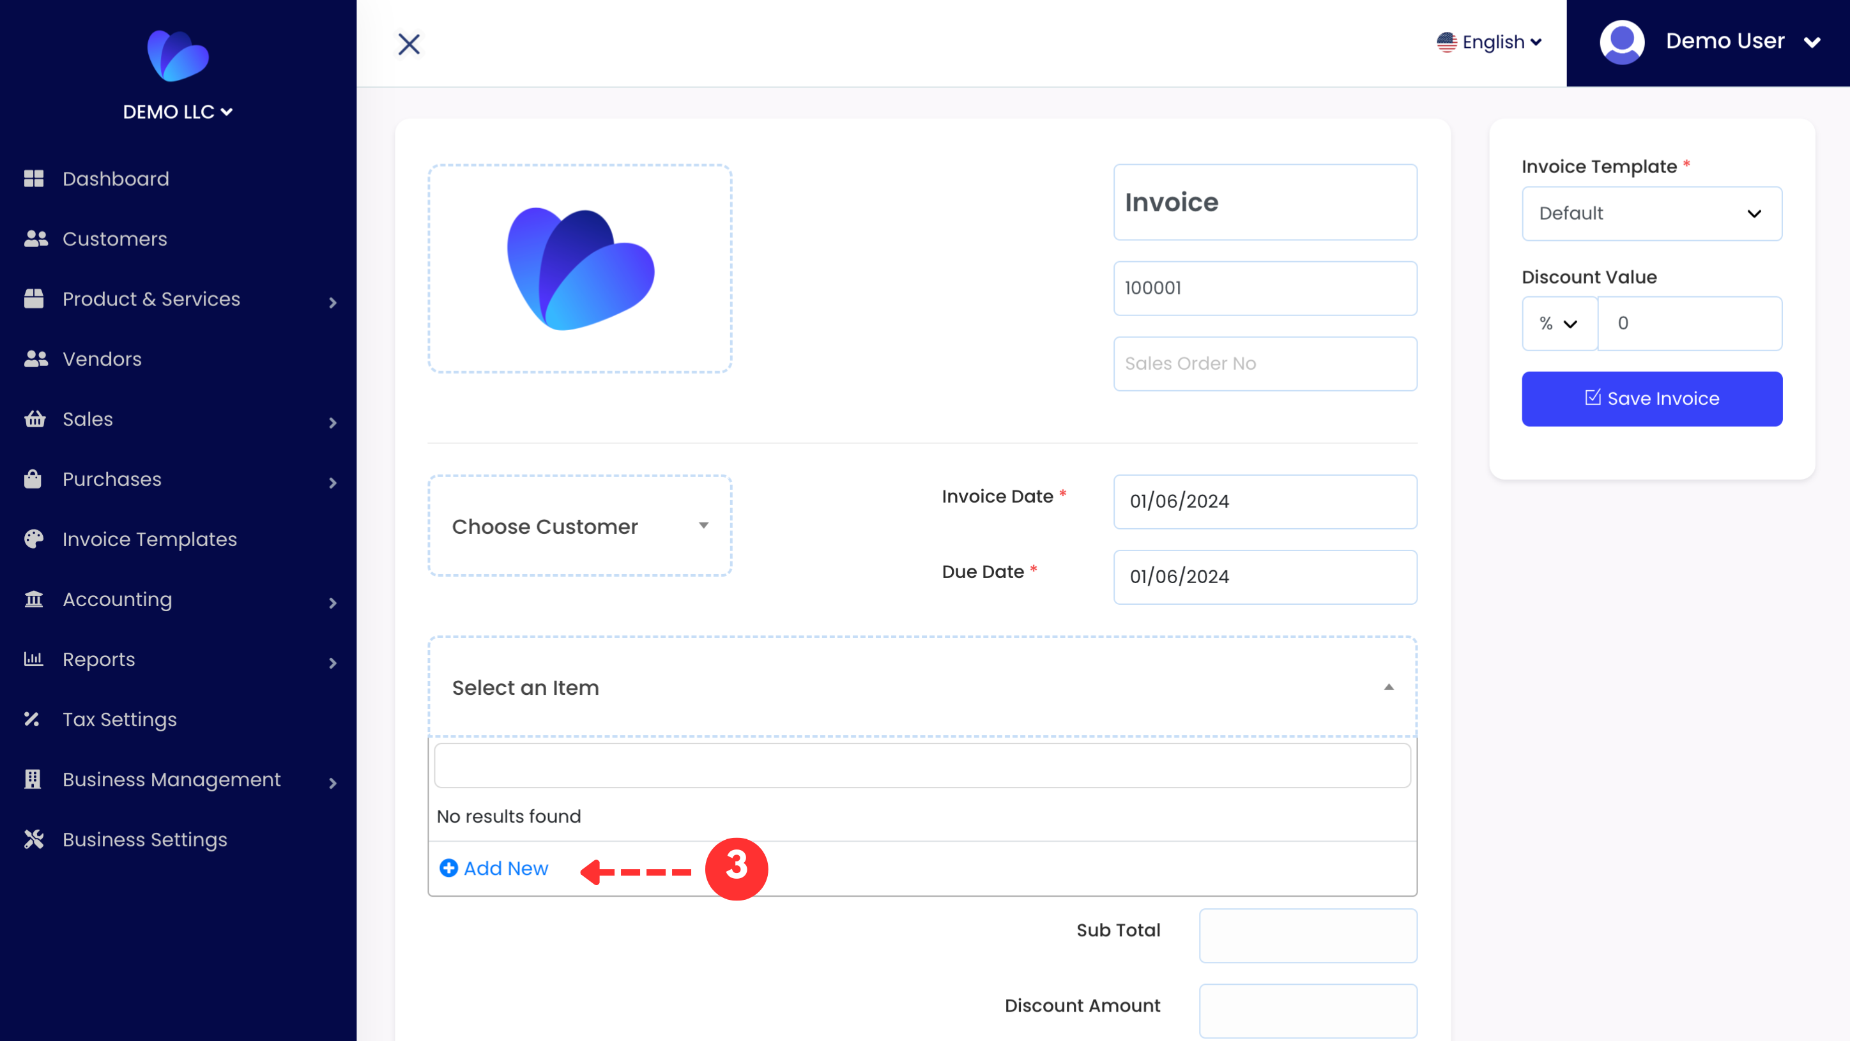The height and width of the screenshot is (1041, 1850).
Task: Click the invoice number field 100001
Action: tap(1265, 288)
